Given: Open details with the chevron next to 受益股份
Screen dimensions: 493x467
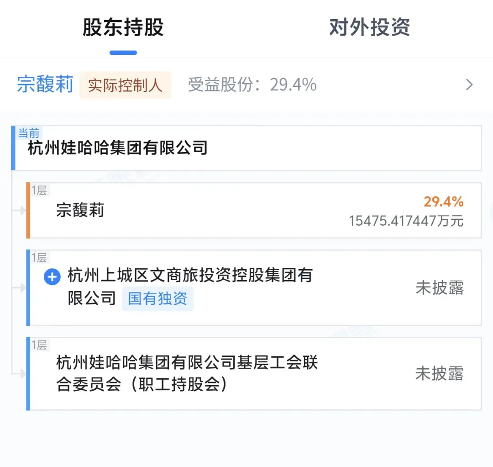Looking at the screenshot, I should pyautogui.click(x=469, y=85).
